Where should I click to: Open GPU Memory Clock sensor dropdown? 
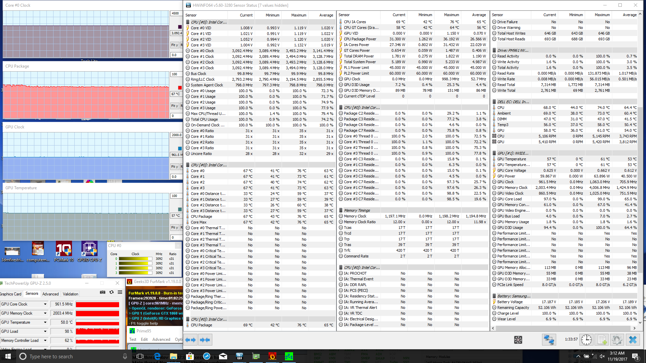pyautogui.click(x=45, y=313)
